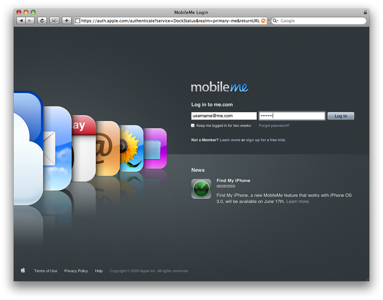Reload the page with the refresh button
This screenshot has width=383, height=300.
[x=42, y=21]
